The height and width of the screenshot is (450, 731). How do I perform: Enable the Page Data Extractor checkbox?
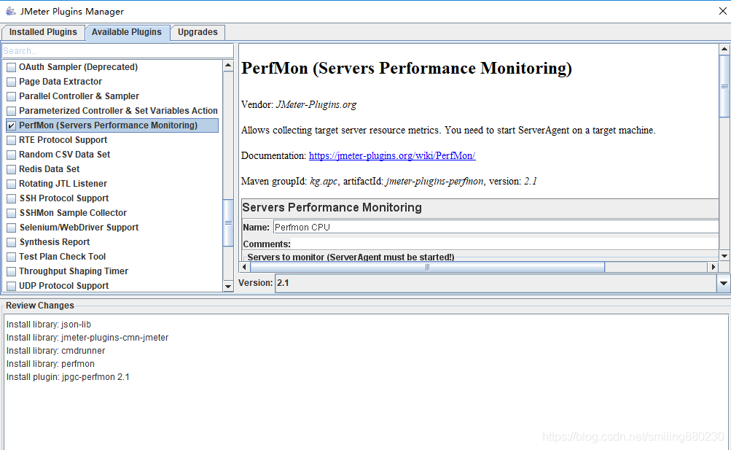pos(11,82)
